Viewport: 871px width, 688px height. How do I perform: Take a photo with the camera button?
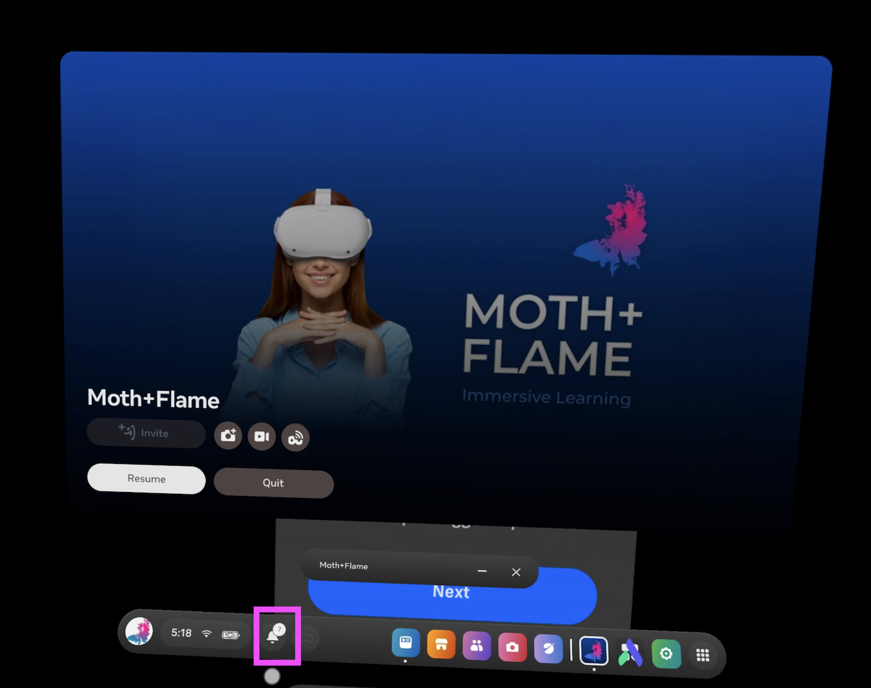pyautogui.click(x=228, y=435)
